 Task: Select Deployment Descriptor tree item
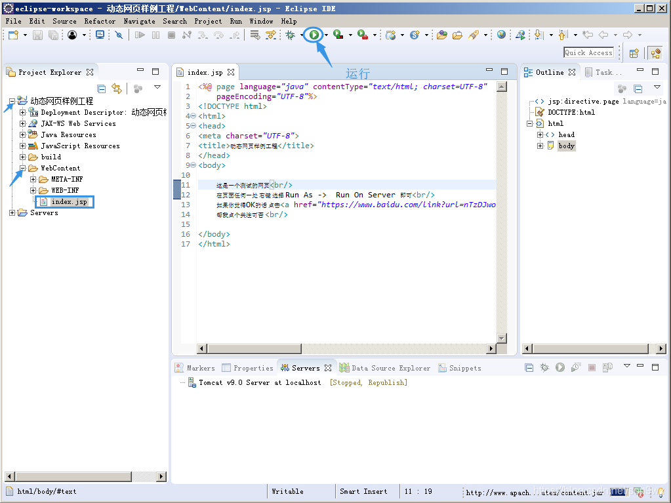(x=104, y=113)
